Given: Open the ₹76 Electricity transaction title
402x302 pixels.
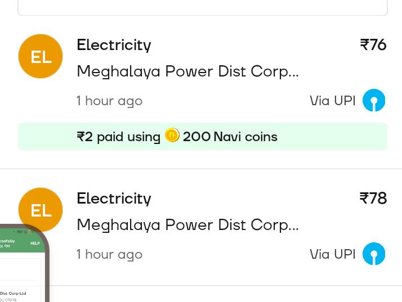Looking at the screenshot, I should [x=114, y=45].
